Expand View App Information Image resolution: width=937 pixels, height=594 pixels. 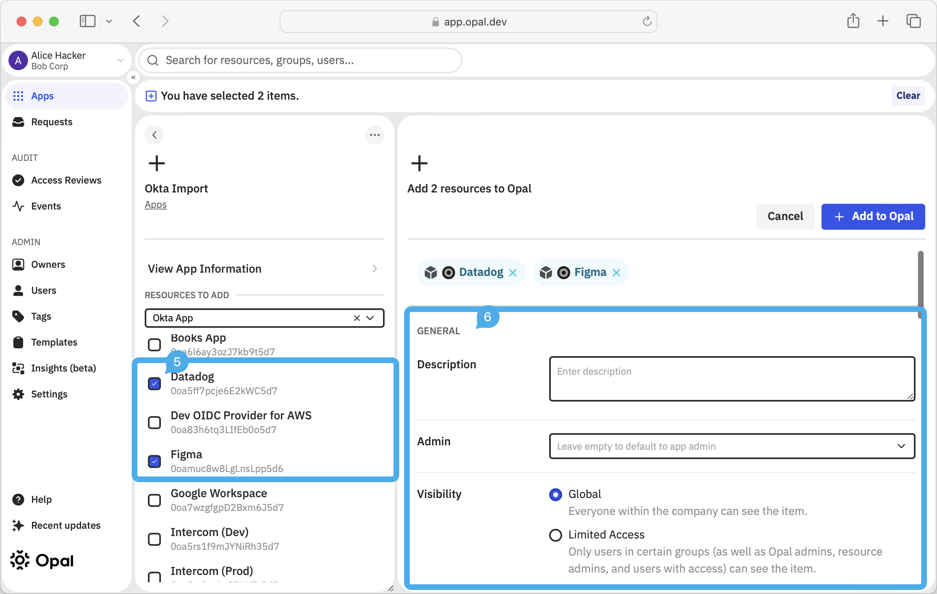point(264,269)
